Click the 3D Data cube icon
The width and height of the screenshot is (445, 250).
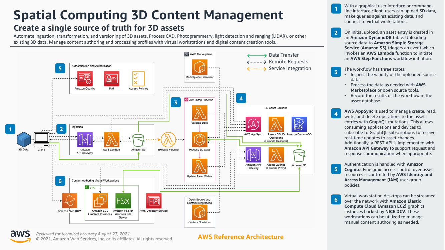point(24,139)
